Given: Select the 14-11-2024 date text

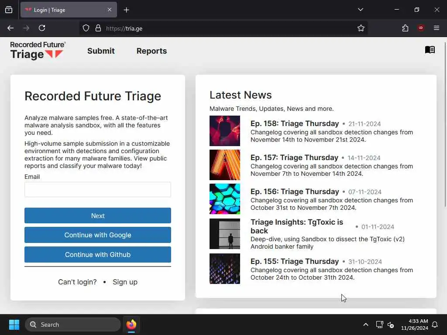Looking at the screenshot, I should 364,158.
